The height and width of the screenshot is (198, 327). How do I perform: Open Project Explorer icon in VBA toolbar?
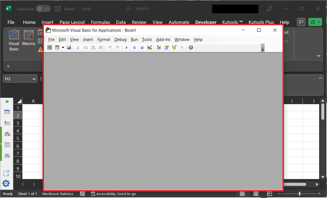coord(159,48)
